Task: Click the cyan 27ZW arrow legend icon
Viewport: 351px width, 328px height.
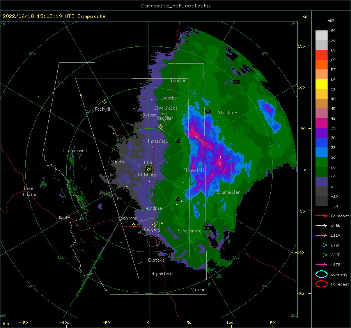Action: pos(321,245)
